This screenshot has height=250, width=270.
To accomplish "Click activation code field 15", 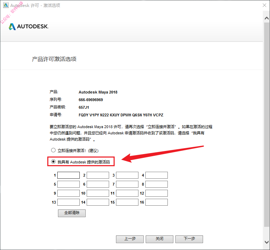I will pyautogui.click(x=127, y=202).
